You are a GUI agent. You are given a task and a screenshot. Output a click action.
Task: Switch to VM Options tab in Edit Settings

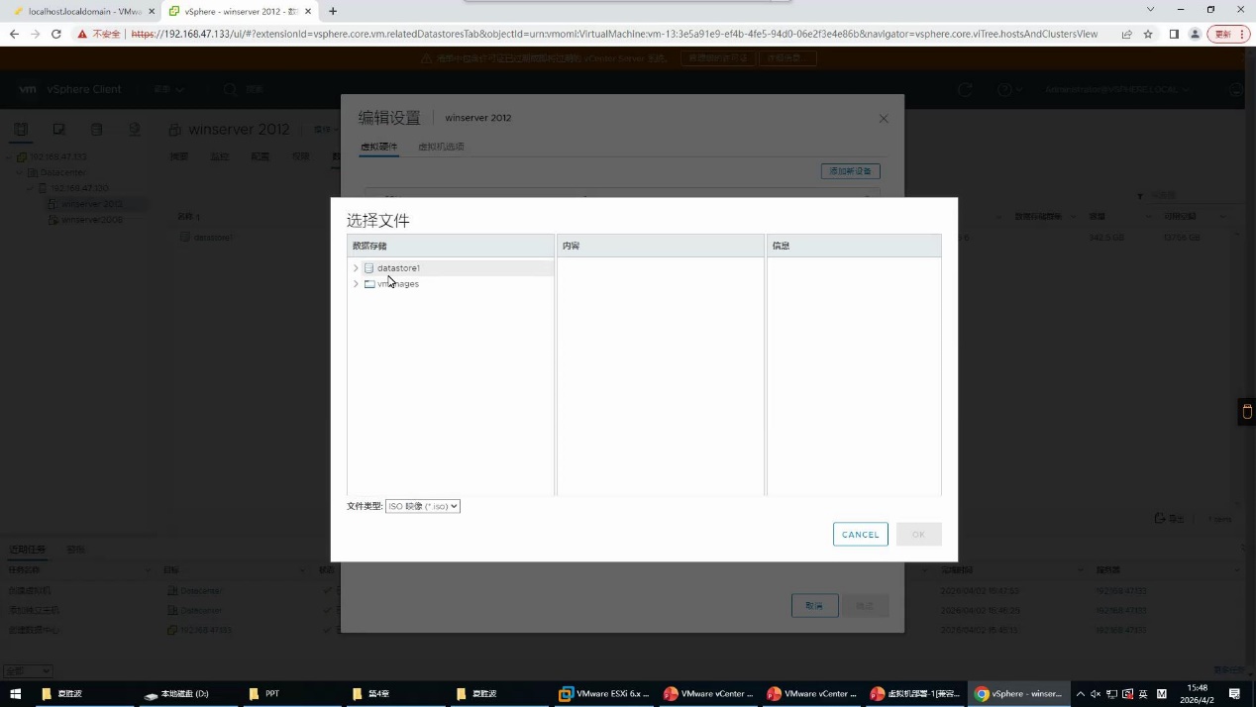[441, 147]
